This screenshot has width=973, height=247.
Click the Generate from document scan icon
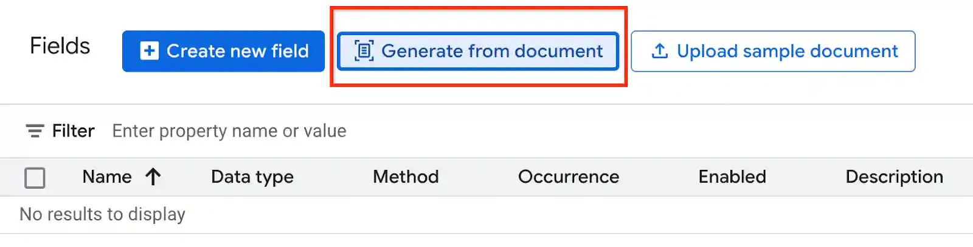tap(364, 51)
